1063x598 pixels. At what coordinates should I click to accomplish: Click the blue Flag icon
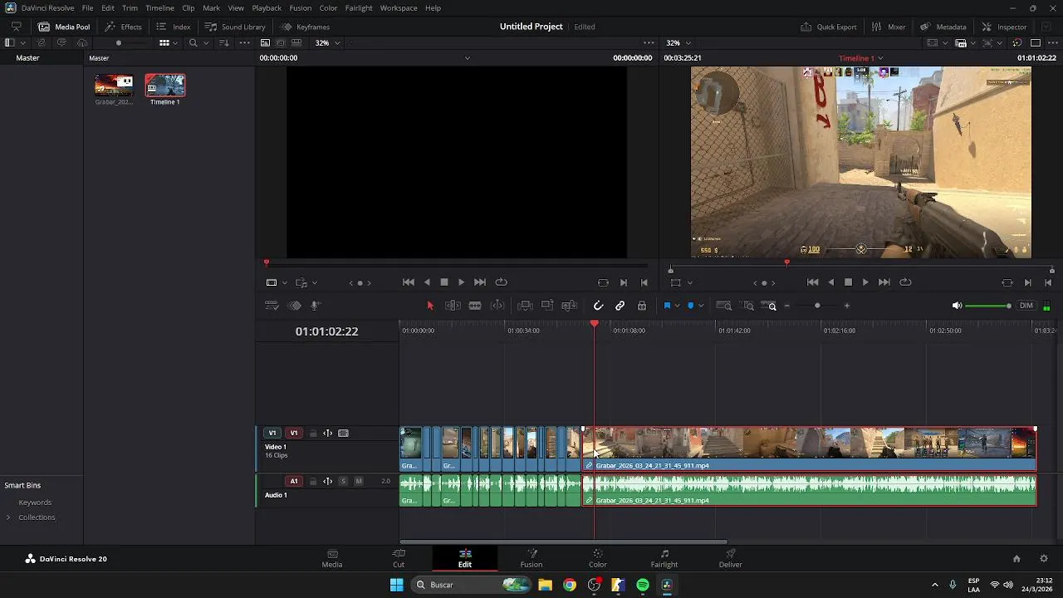click(x=667, y=306)
